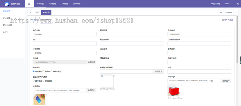Open the 分享图片 phone thumbnail

pos(39,99)
